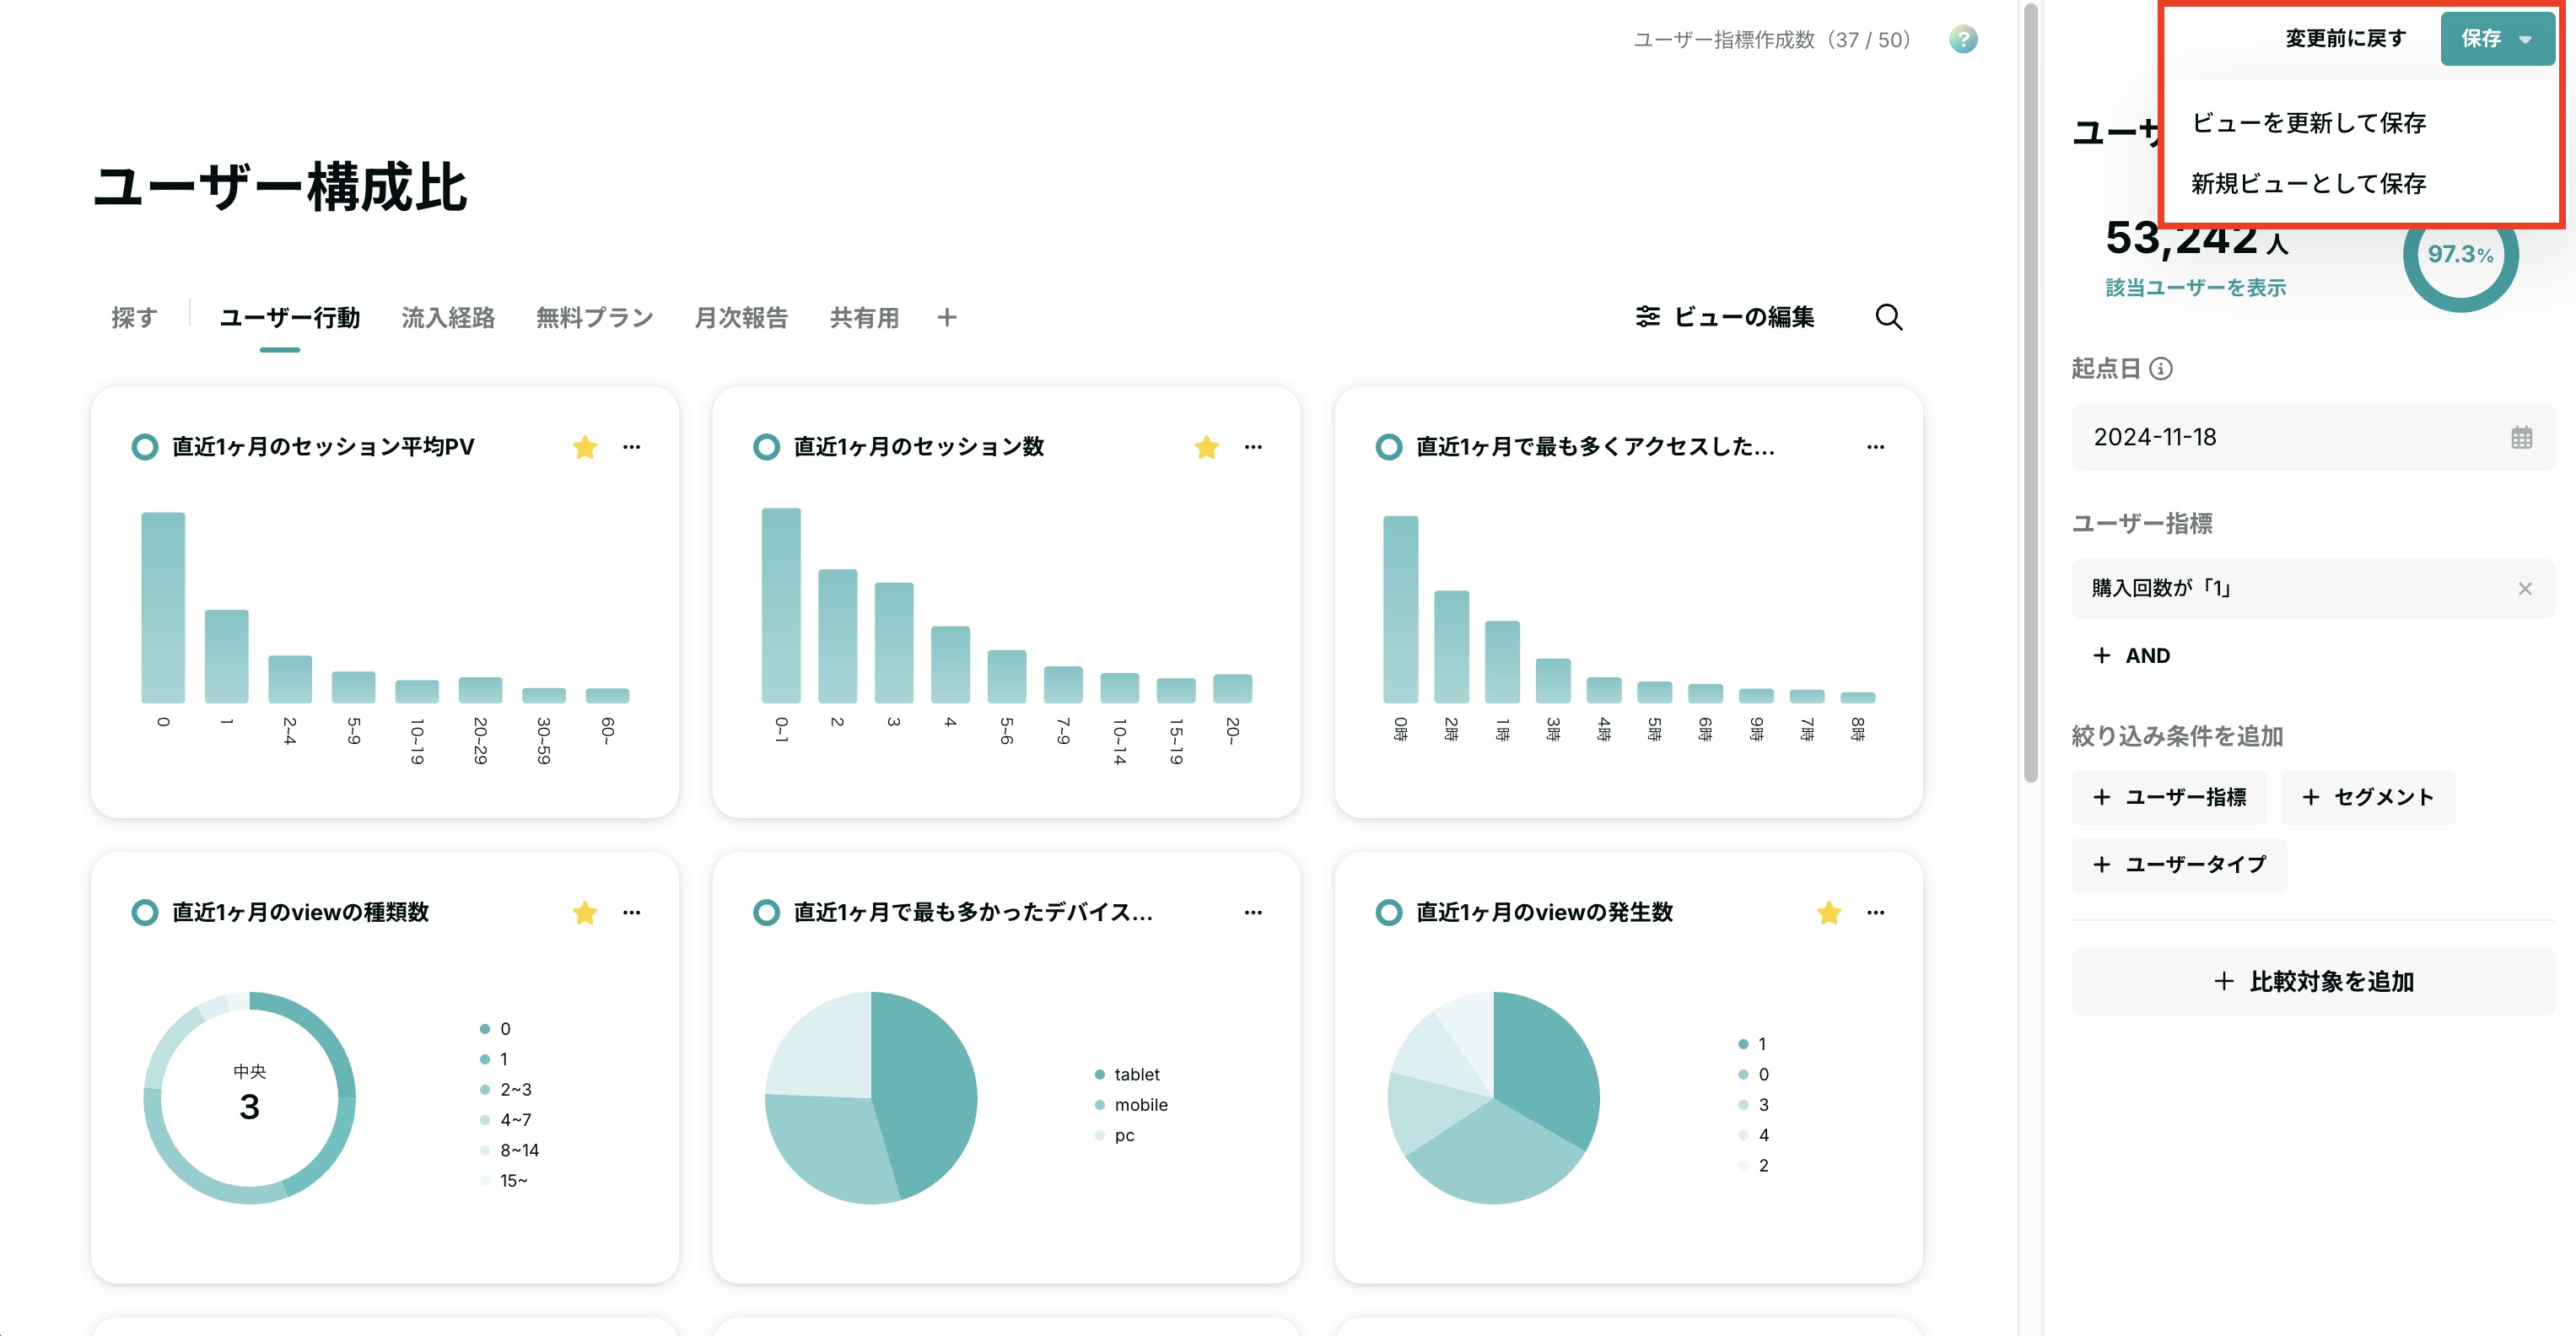2576x1336 pixels.
Task: Toggle star on 直近1ヶ月のviewの発生数 card
Action: [1829, 912]
